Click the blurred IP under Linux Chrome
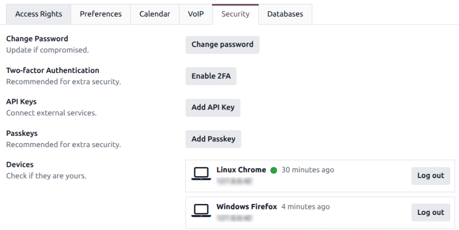The height and width of the screenshot is (230, 459). click(235, 181)
